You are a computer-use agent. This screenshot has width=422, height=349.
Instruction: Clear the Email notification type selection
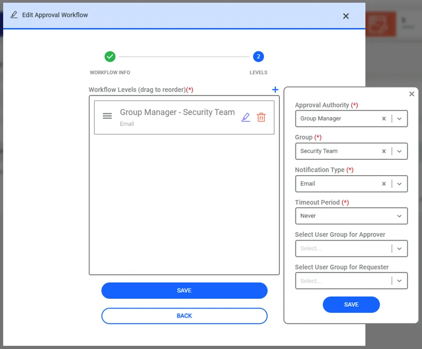click(x=384, y=184)
